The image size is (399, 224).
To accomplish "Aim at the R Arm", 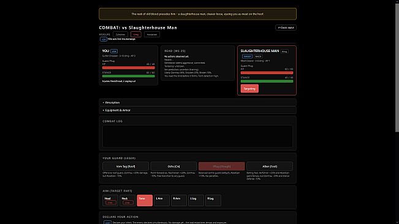I will [x=179, y=200].
